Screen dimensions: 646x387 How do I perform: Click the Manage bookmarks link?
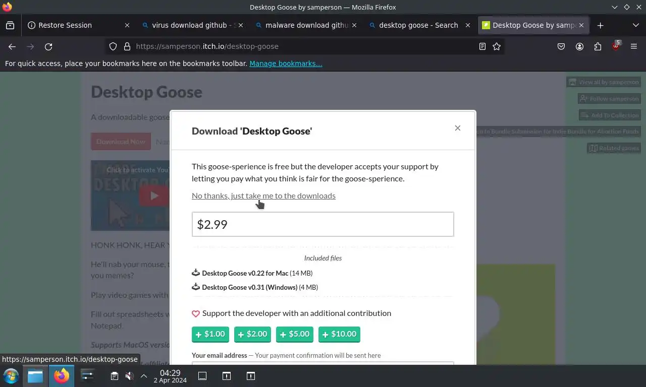coord(286,63)
